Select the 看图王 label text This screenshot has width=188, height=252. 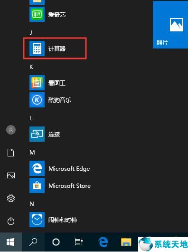(57, 83)
